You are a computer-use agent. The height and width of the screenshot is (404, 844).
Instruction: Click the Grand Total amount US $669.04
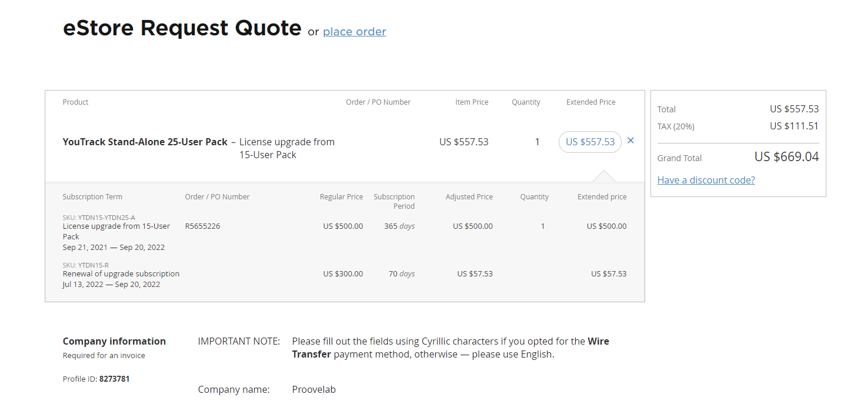(x=786, y=157)
